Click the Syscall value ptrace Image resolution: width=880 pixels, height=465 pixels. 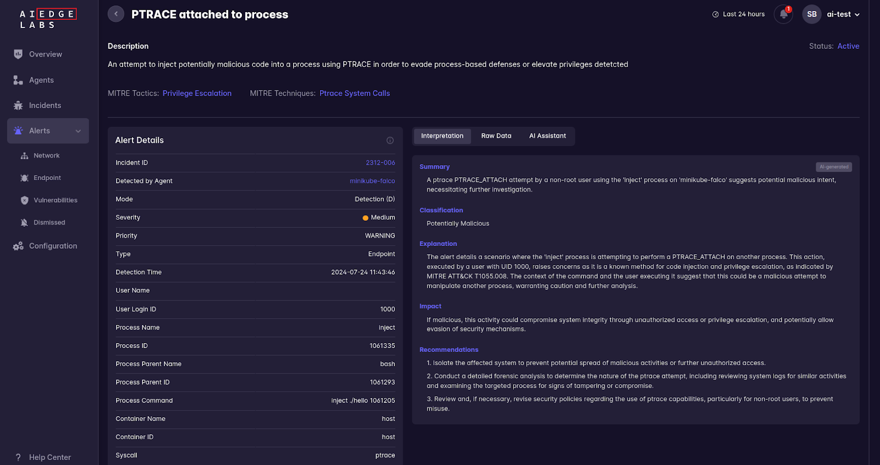coord(385,456)
